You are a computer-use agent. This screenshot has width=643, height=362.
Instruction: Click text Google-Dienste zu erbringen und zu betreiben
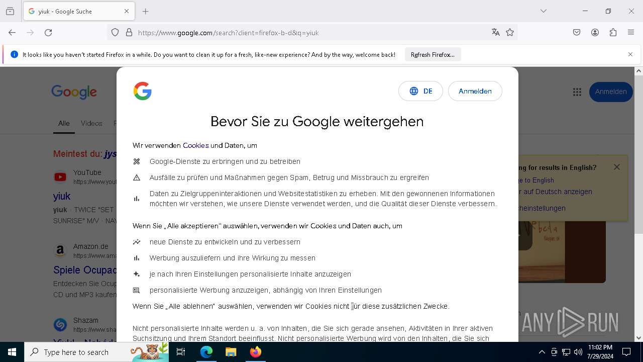coord(225,161)
